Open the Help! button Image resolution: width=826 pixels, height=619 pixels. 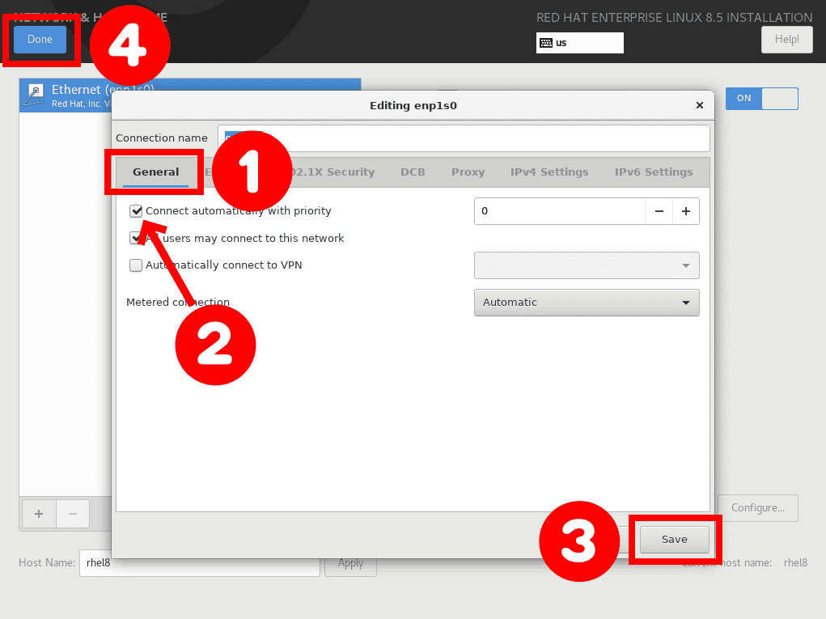[x=786, y=40]
